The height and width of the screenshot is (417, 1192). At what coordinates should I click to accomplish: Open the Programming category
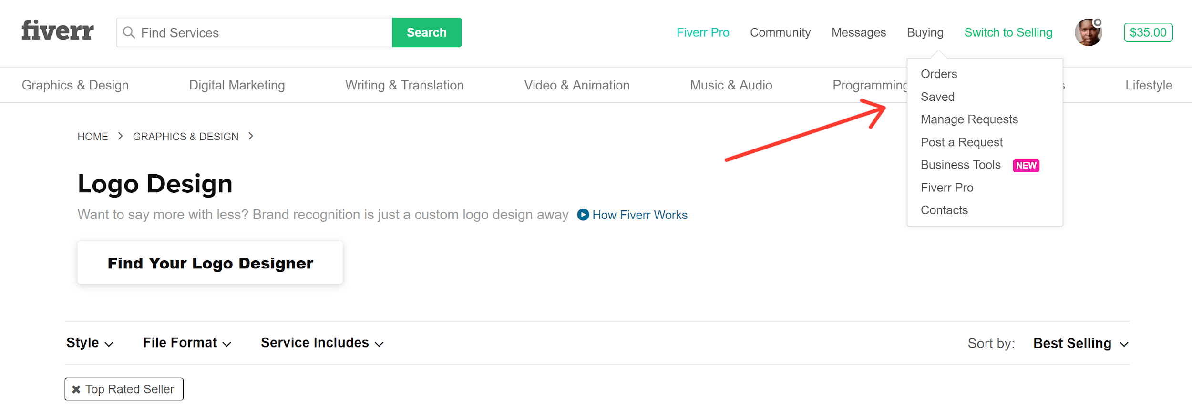[870, 85]
